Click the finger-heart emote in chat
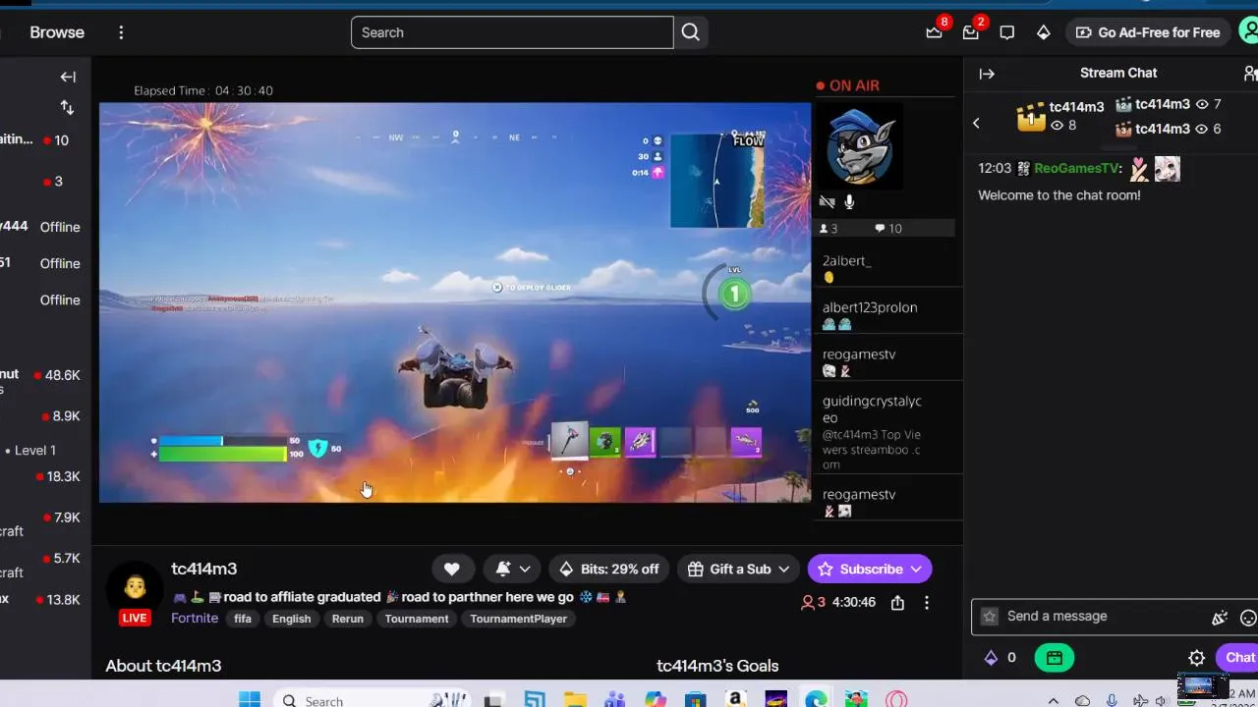The height and width of the screenshot is (707, 1258). click(x=1139, y=169)
